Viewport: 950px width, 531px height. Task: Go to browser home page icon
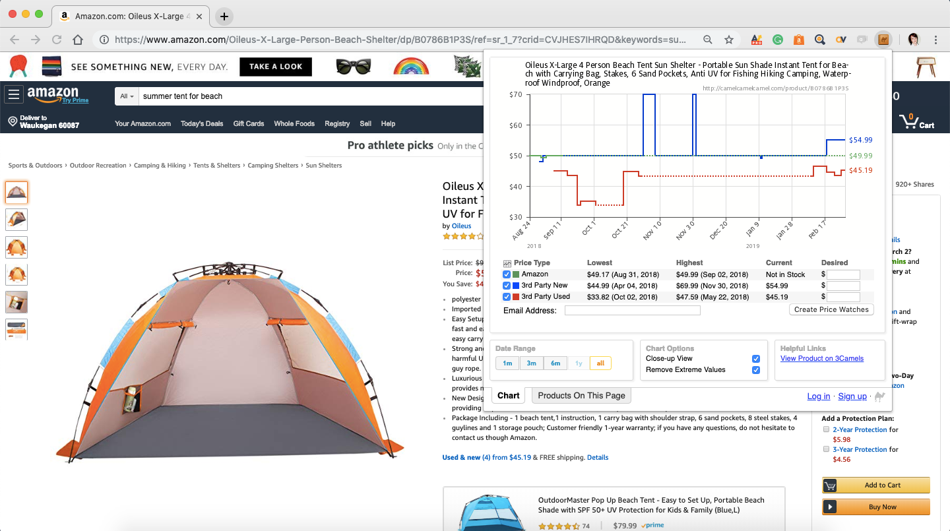78,40
